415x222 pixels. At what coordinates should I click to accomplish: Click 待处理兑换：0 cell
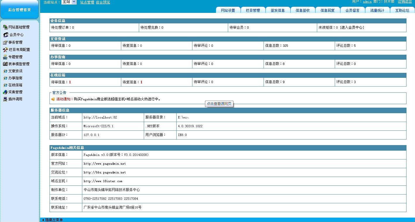184,27
